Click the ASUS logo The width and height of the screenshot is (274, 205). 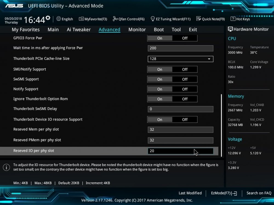click(x=14, y=6)
